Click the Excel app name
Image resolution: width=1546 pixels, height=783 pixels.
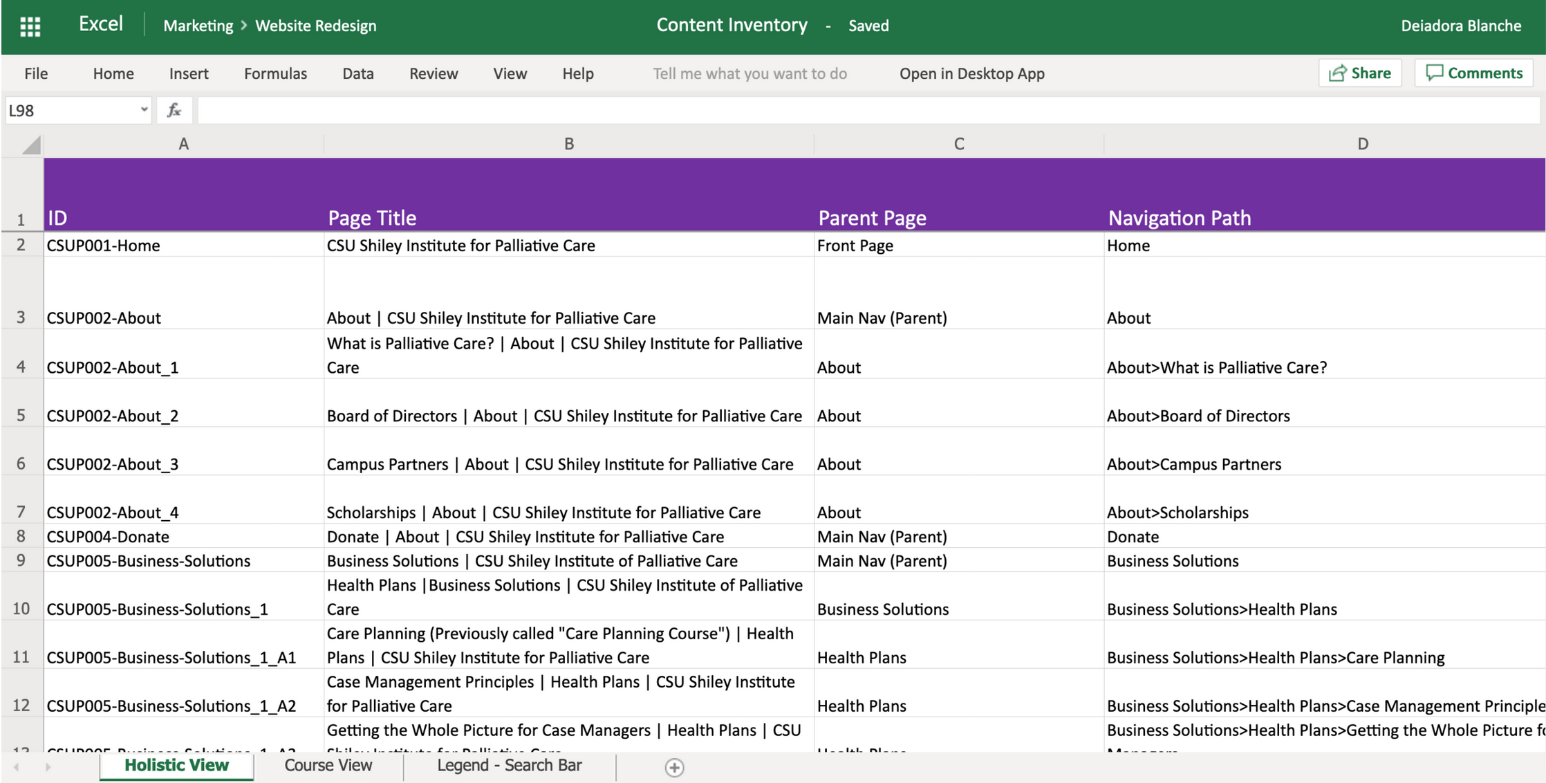(x=101, y=24)
